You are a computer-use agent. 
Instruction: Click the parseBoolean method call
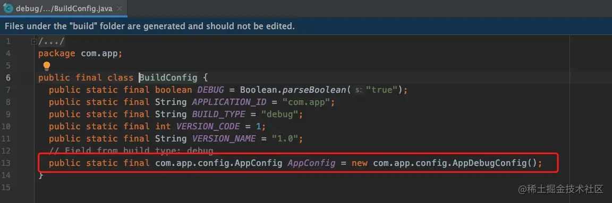(314, 90)
